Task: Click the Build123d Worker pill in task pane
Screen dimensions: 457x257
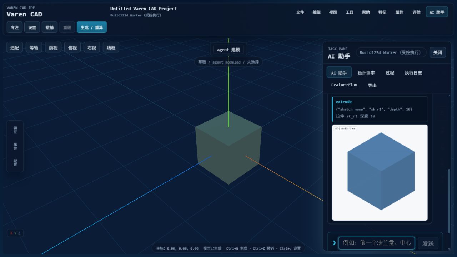Action: coord(391,52)
